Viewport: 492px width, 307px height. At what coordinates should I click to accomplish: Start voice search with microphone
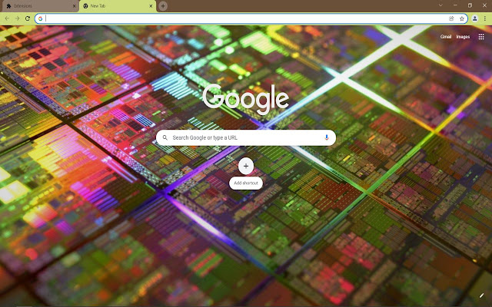pos(327,137)
